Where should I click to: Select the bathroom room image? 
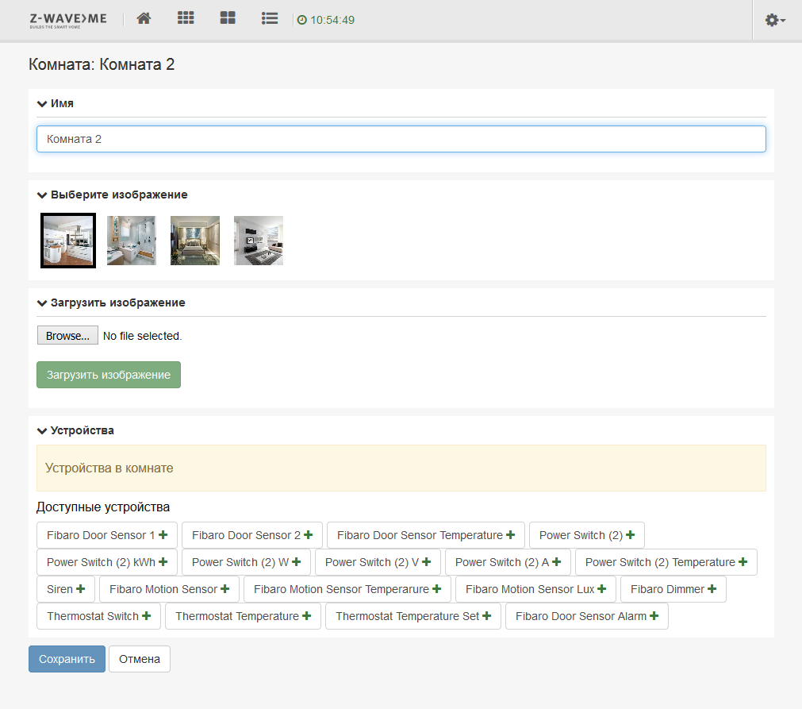132,241
